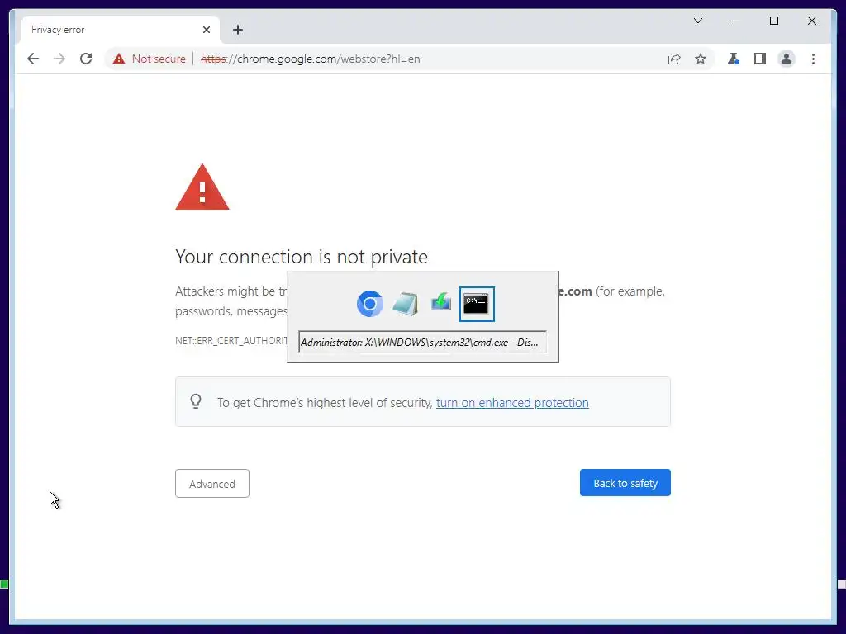Open the Not secure site info
The image size is (846, 634).
[150, 59]
